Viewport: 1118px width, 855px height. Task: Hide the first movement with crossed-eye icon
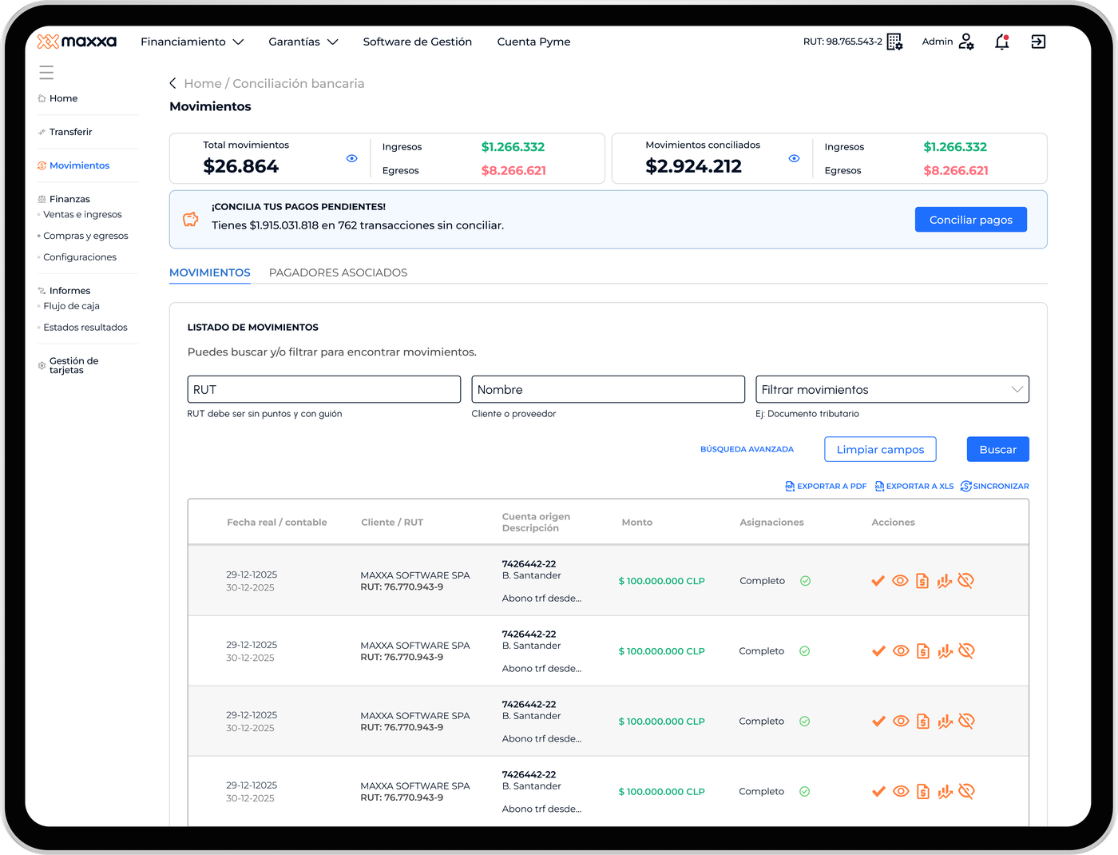pyautogui.click(x=966, y=581)
